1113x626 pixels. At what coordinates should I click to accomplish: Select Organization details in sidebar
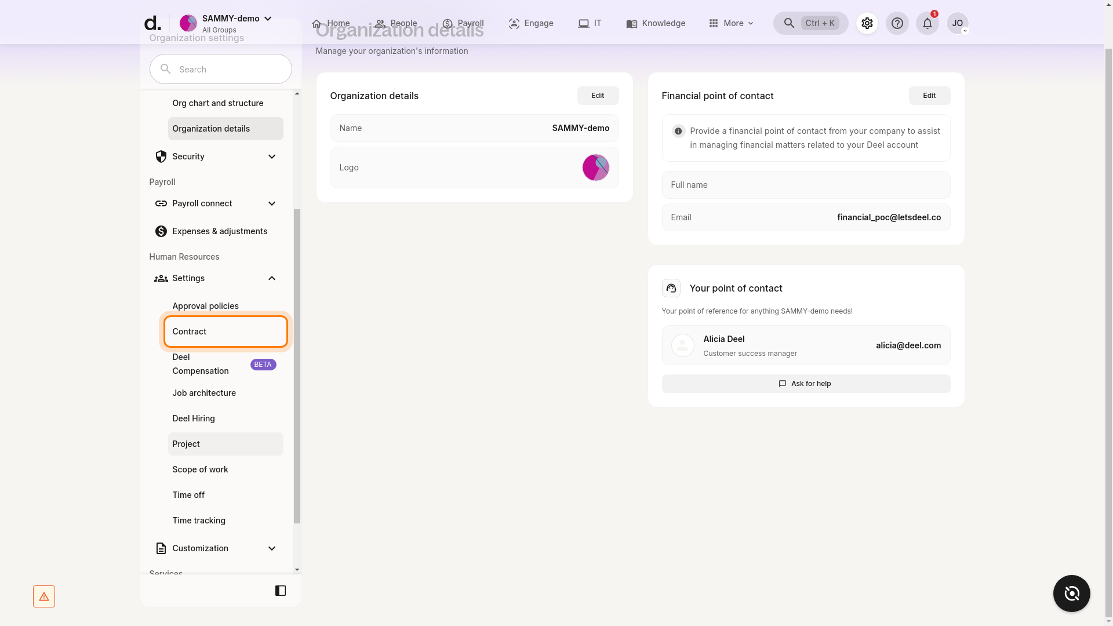[225, 129]
